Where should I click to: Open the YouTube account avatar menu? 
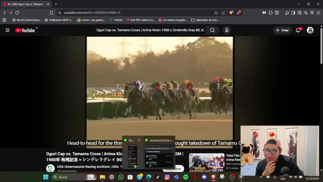310,30
